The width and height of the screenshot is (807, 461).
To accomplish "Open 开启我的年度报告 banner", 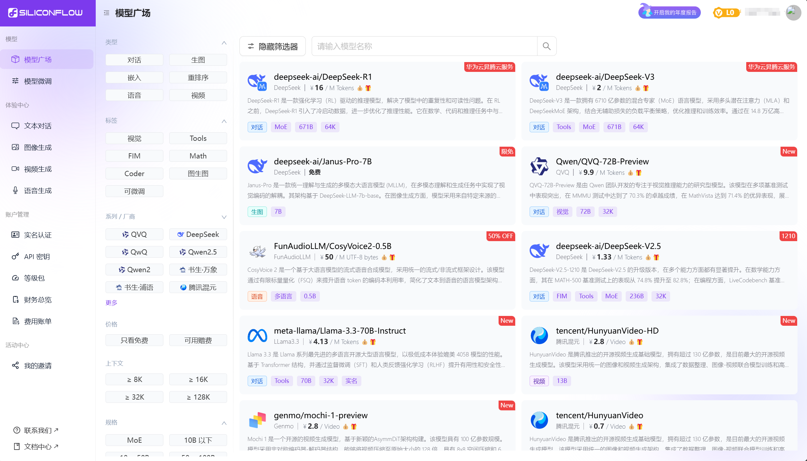I will (669, 12).
